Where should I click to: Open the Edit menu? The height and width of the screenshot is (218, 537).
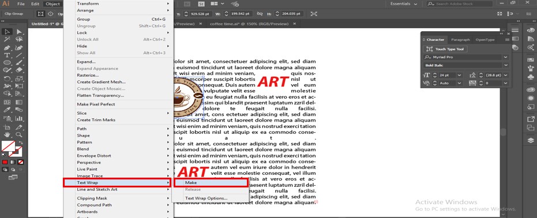pyautogui.click(x=35, y=4)
